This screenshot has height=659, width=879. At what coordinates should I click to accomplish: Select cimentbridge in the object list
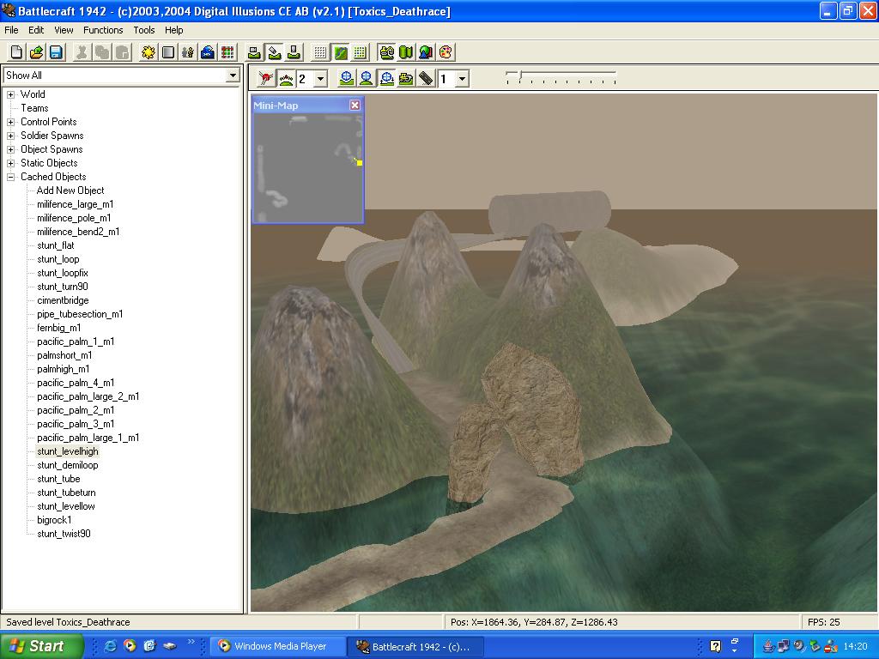63,300
